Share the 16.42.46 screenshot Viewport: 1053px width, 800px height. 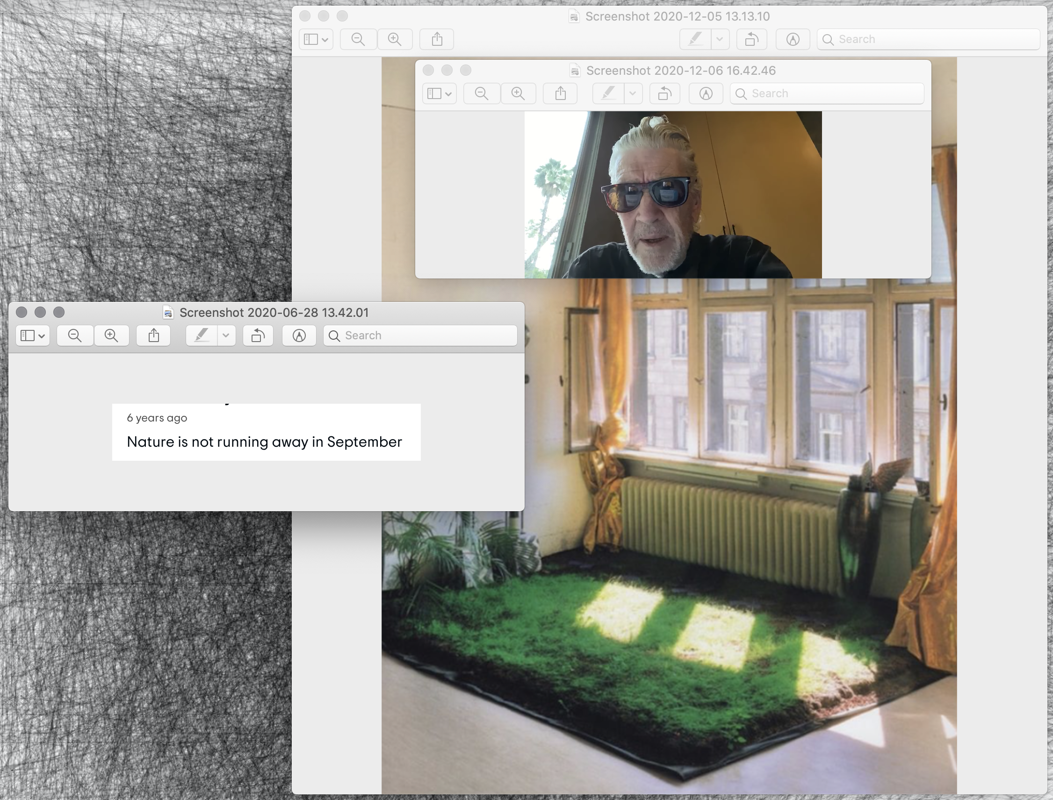(x=560, y=93)
